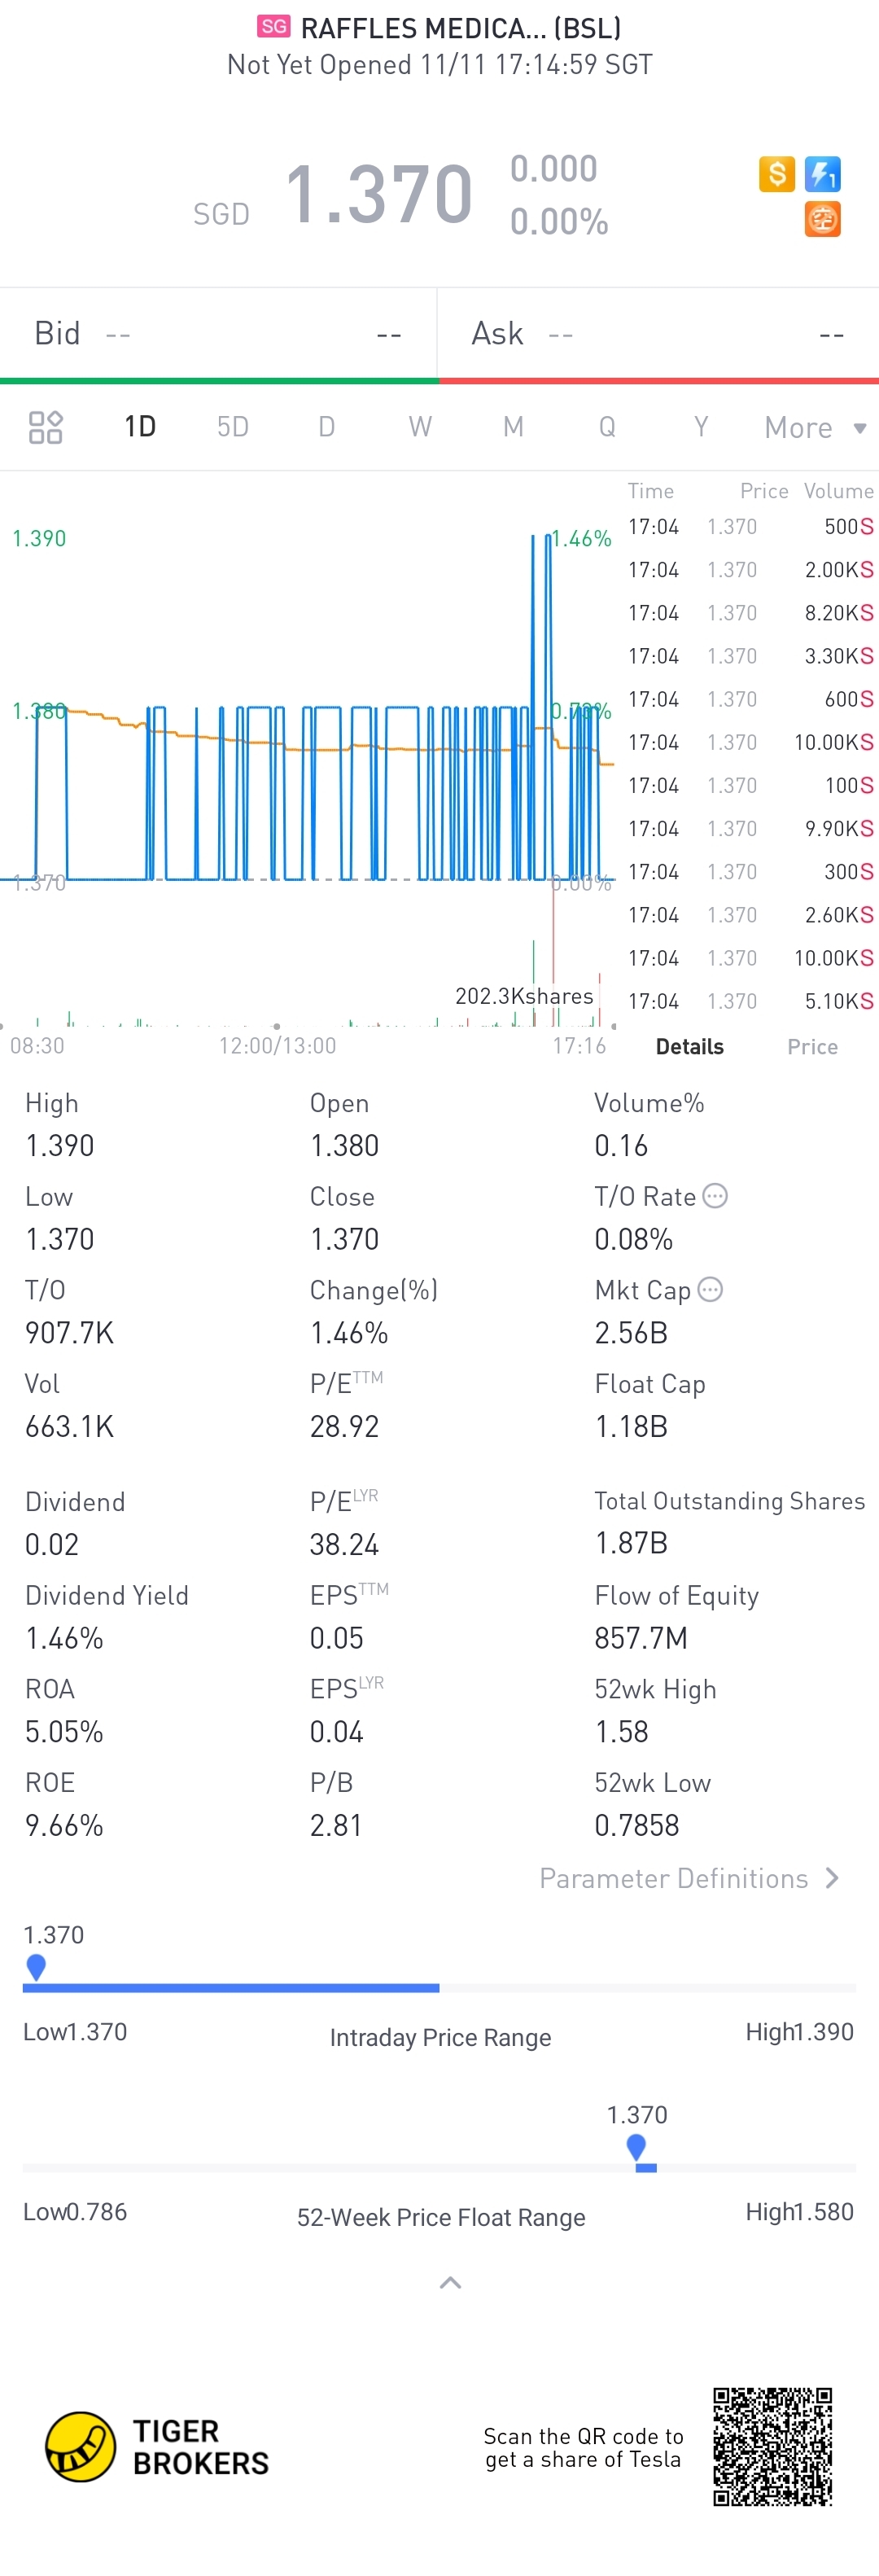Tap the Dividend Yield value 1.46%
The image size is (879, 2576).
click(x=64, y=1638)
